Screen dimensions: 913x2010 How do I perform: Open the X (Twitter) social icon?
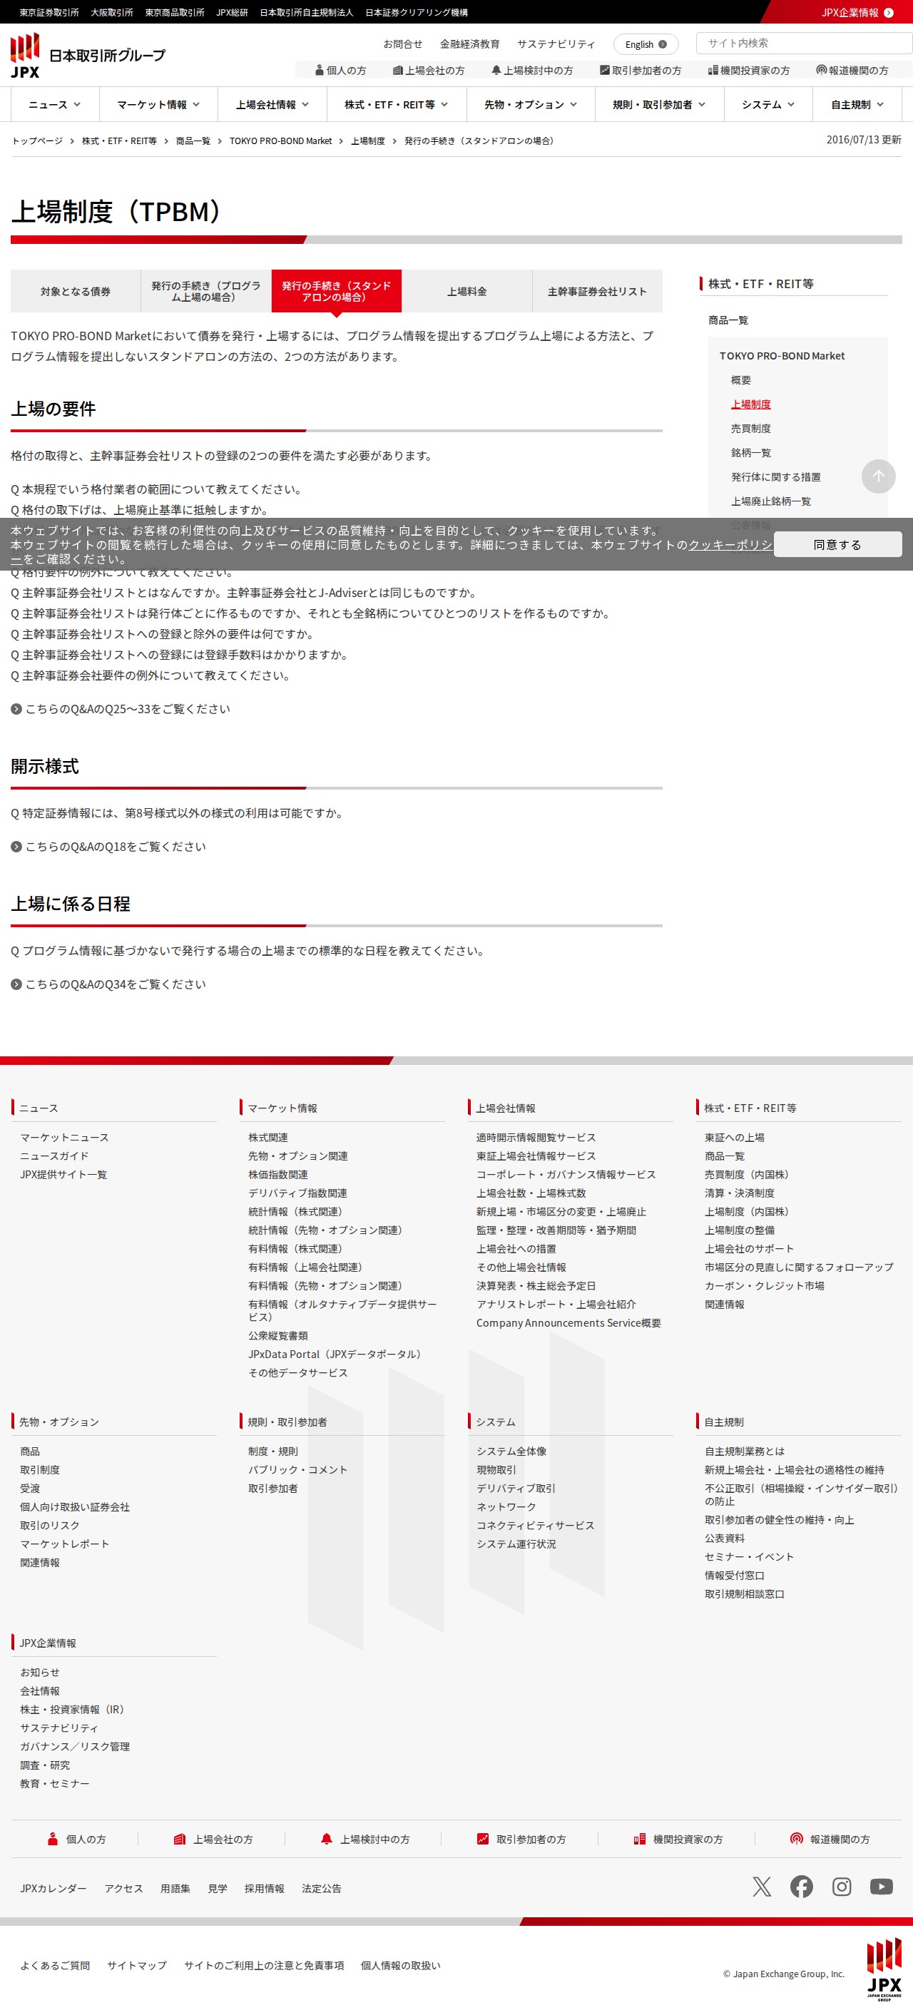click(x=762, y=1887)
